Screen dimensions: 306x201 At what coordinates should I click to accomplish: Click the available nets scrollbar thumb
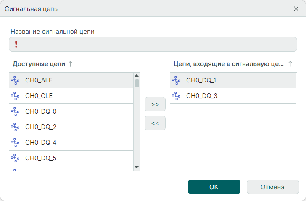pyautogui.click(x=137, y=83)
